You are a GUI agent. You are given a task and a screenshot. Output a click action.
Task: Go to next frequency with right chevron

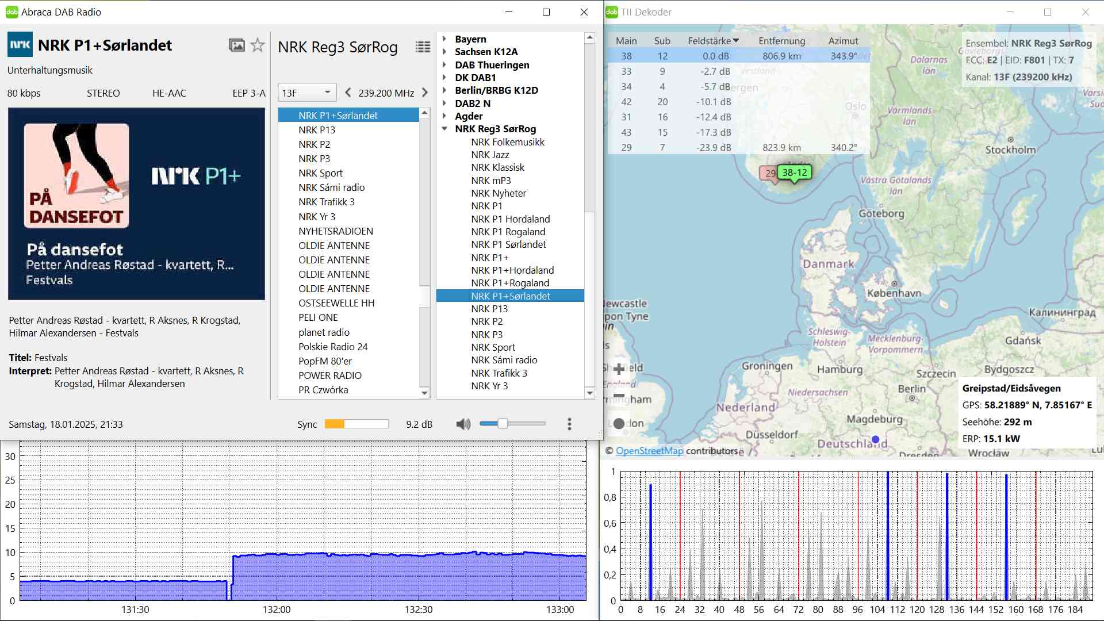click(x=425, y=93)
